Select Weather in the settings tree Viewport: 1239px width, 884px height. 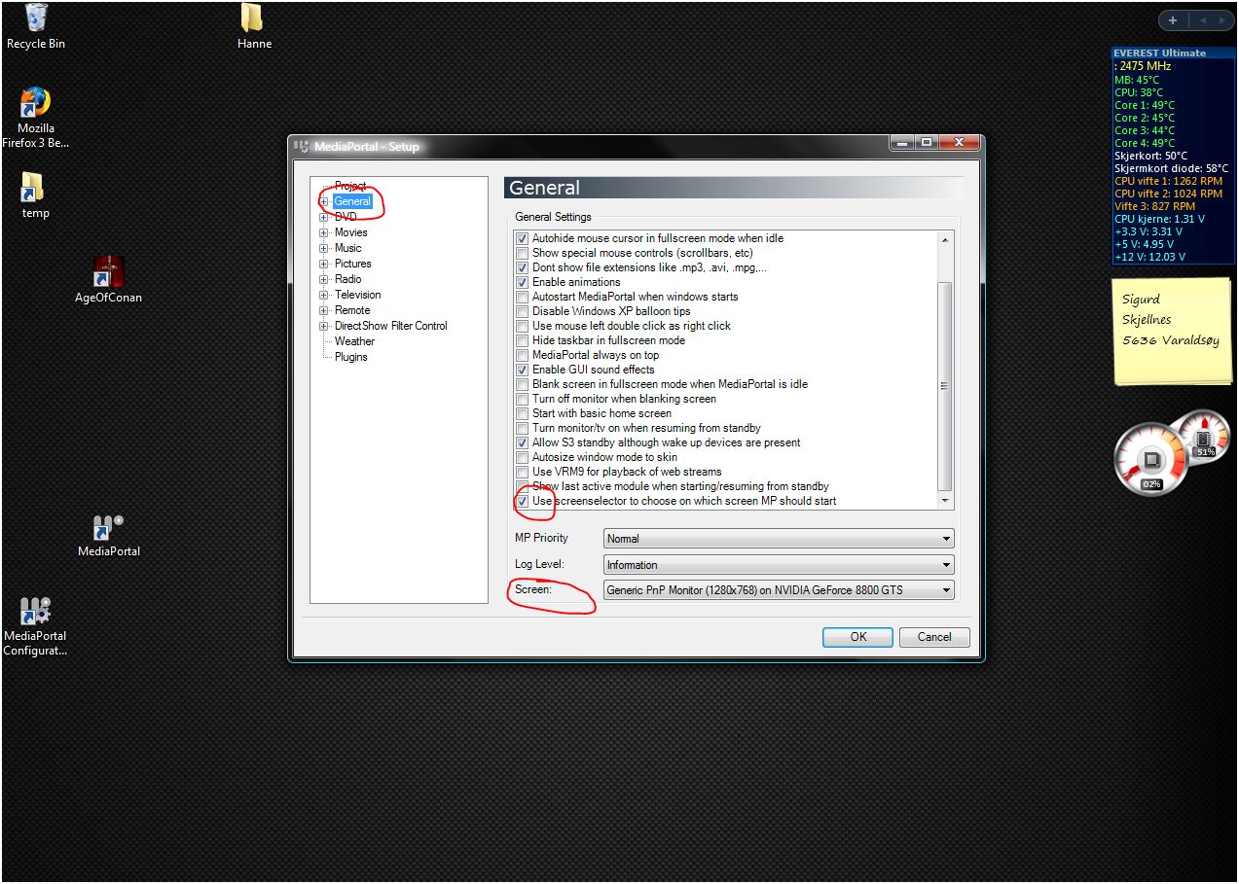coord(354,341)
